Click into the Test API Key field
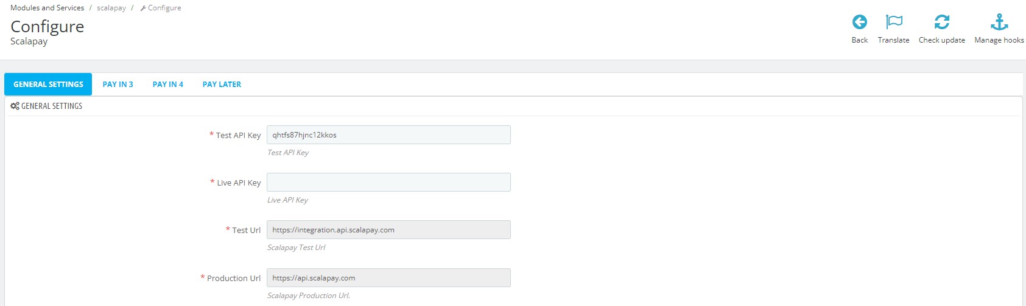The height and width of the screenshot is (306, 1026). pos(388,135)
